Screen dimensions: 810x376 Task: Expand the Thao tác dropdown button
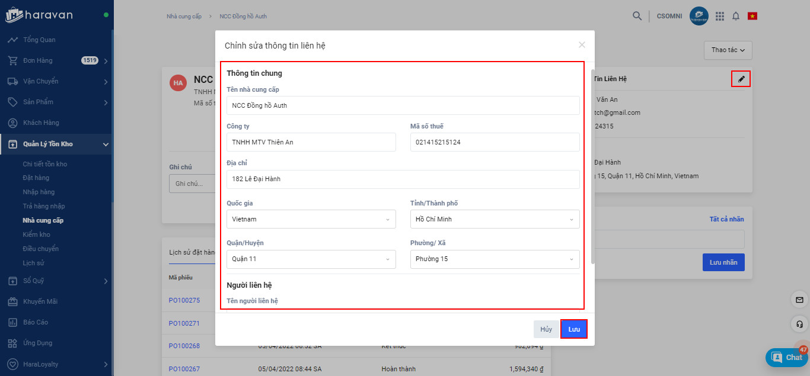[x=728, y=50]
